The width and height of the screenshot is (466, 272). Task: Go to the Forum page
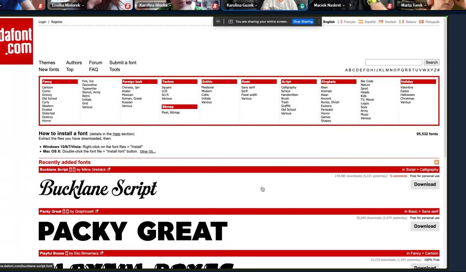coord(95,63)
